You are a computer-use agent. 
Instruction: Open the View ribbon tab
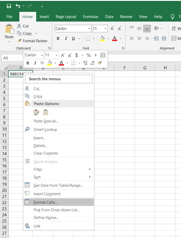click(143, 17)
